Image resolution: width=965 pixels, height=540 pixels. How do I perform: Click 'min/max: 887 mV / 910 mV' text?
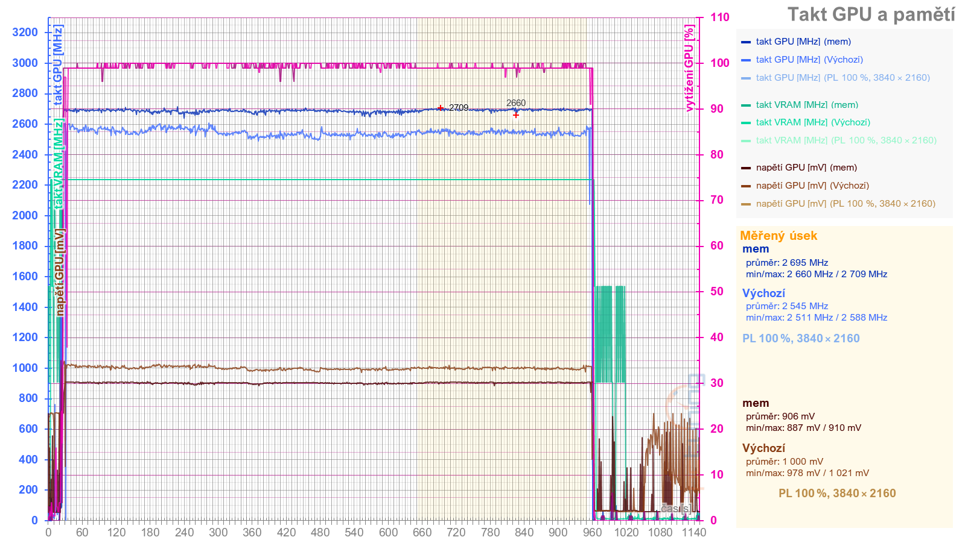coord(803,428)
